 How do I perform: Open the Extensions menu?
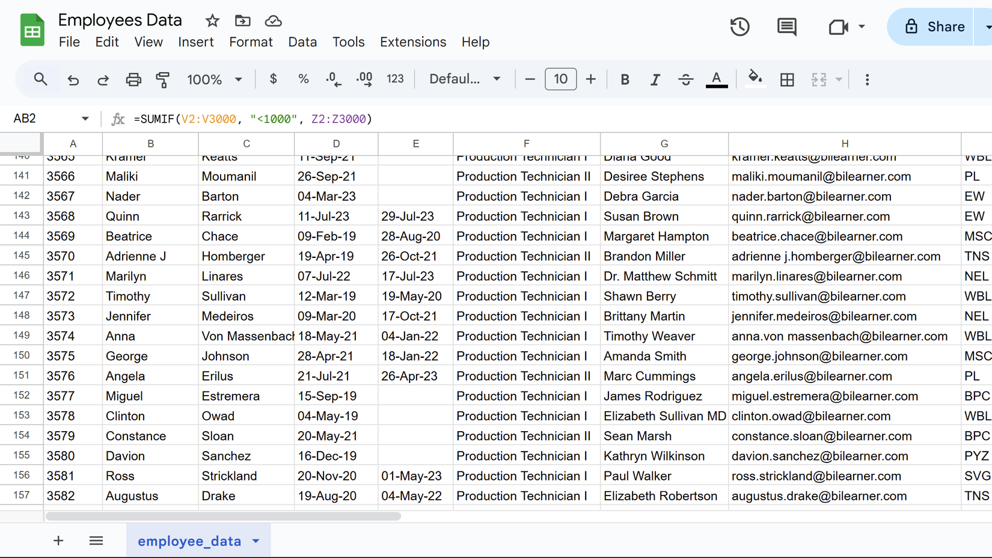[412, 42]
